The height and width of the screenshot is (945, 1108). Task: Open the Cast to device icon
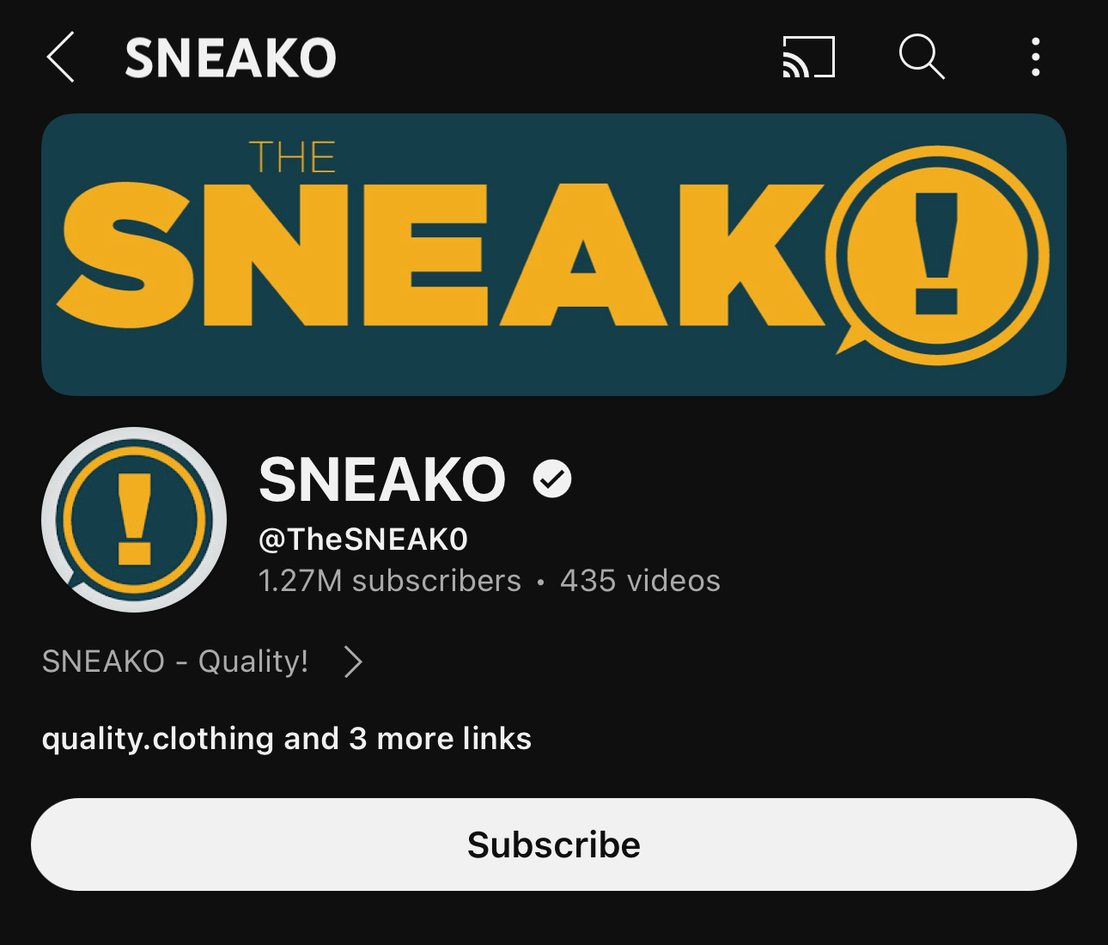coord(808,57)
